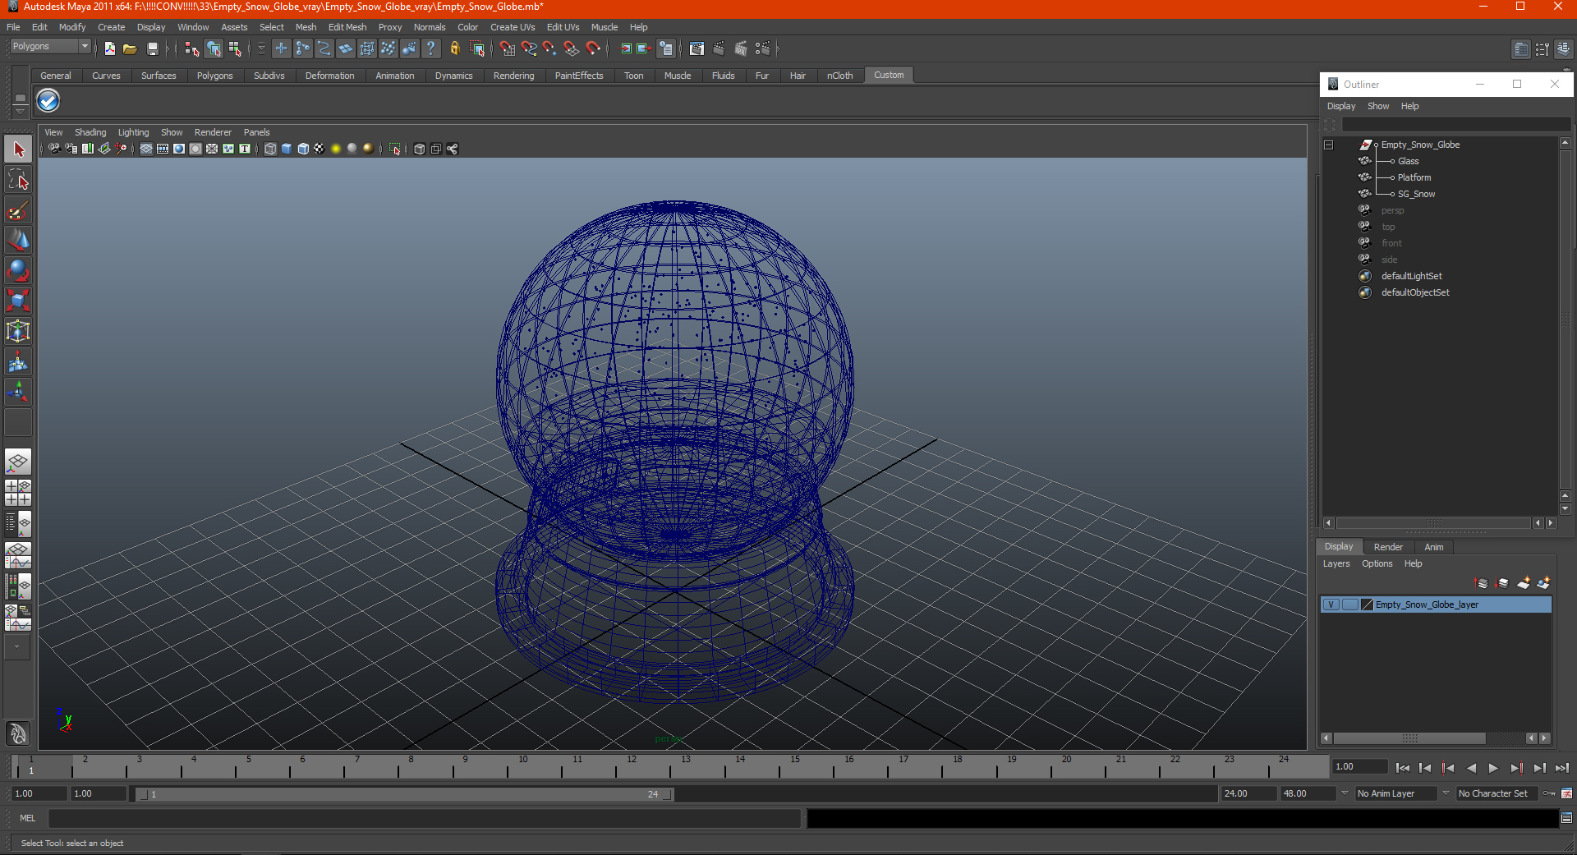Click the viewport Select camera icon
The image size is (1577, 855).
pos(54,149)
